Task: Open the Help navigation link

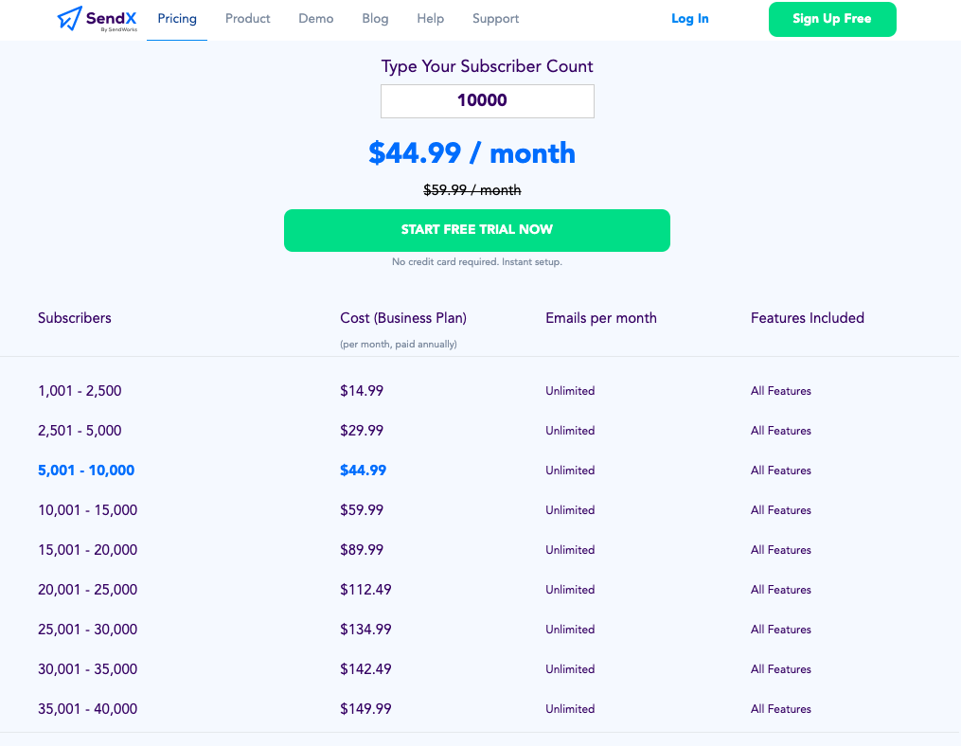Action: point(430,19)
